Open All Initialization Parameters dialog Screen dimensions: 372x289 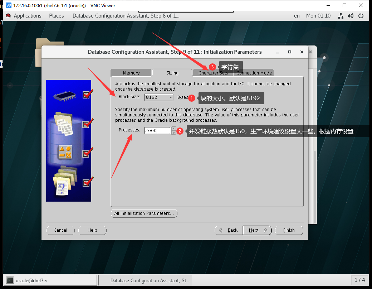point(144,213)
